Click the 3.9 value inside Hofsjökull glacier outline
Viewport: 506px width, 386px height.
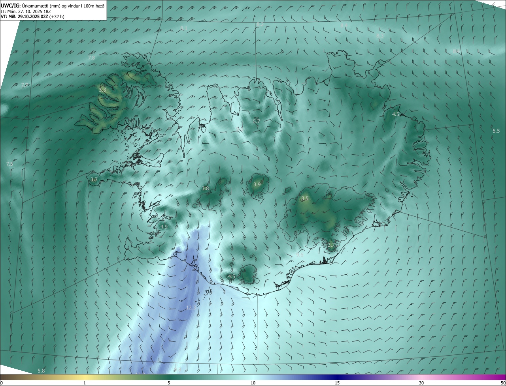[x=257, y=185]
